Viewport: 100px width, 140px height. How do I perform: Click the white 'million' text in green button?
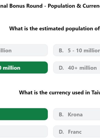coord(11,68)
